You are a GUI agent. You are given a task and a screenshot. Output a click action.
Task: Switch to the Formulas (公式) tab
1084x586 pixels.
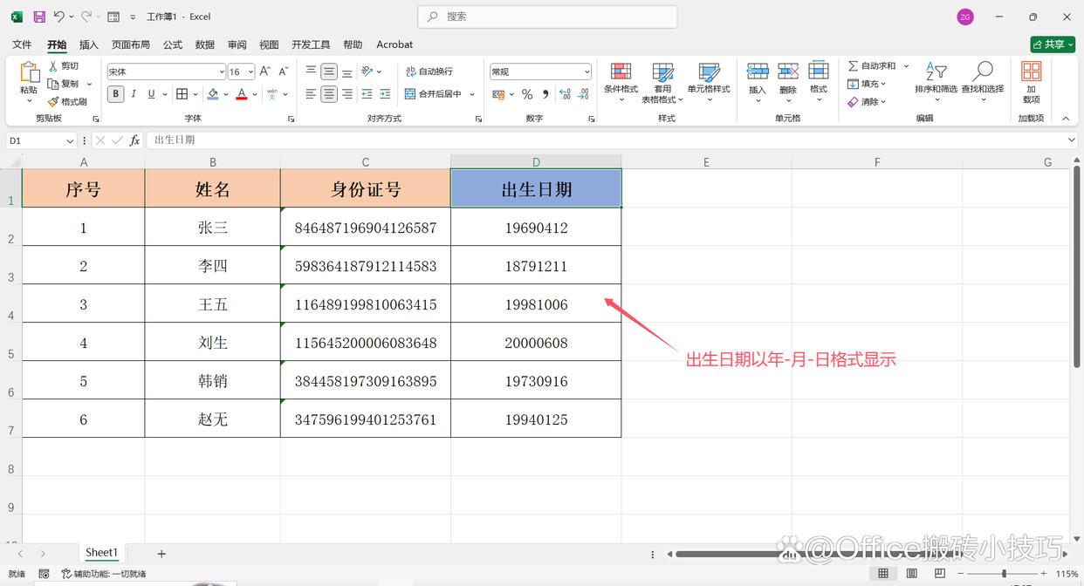(x=173, y=44)
